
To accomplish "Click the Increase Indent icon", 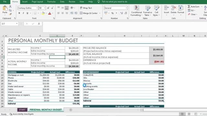I will 76,13.
